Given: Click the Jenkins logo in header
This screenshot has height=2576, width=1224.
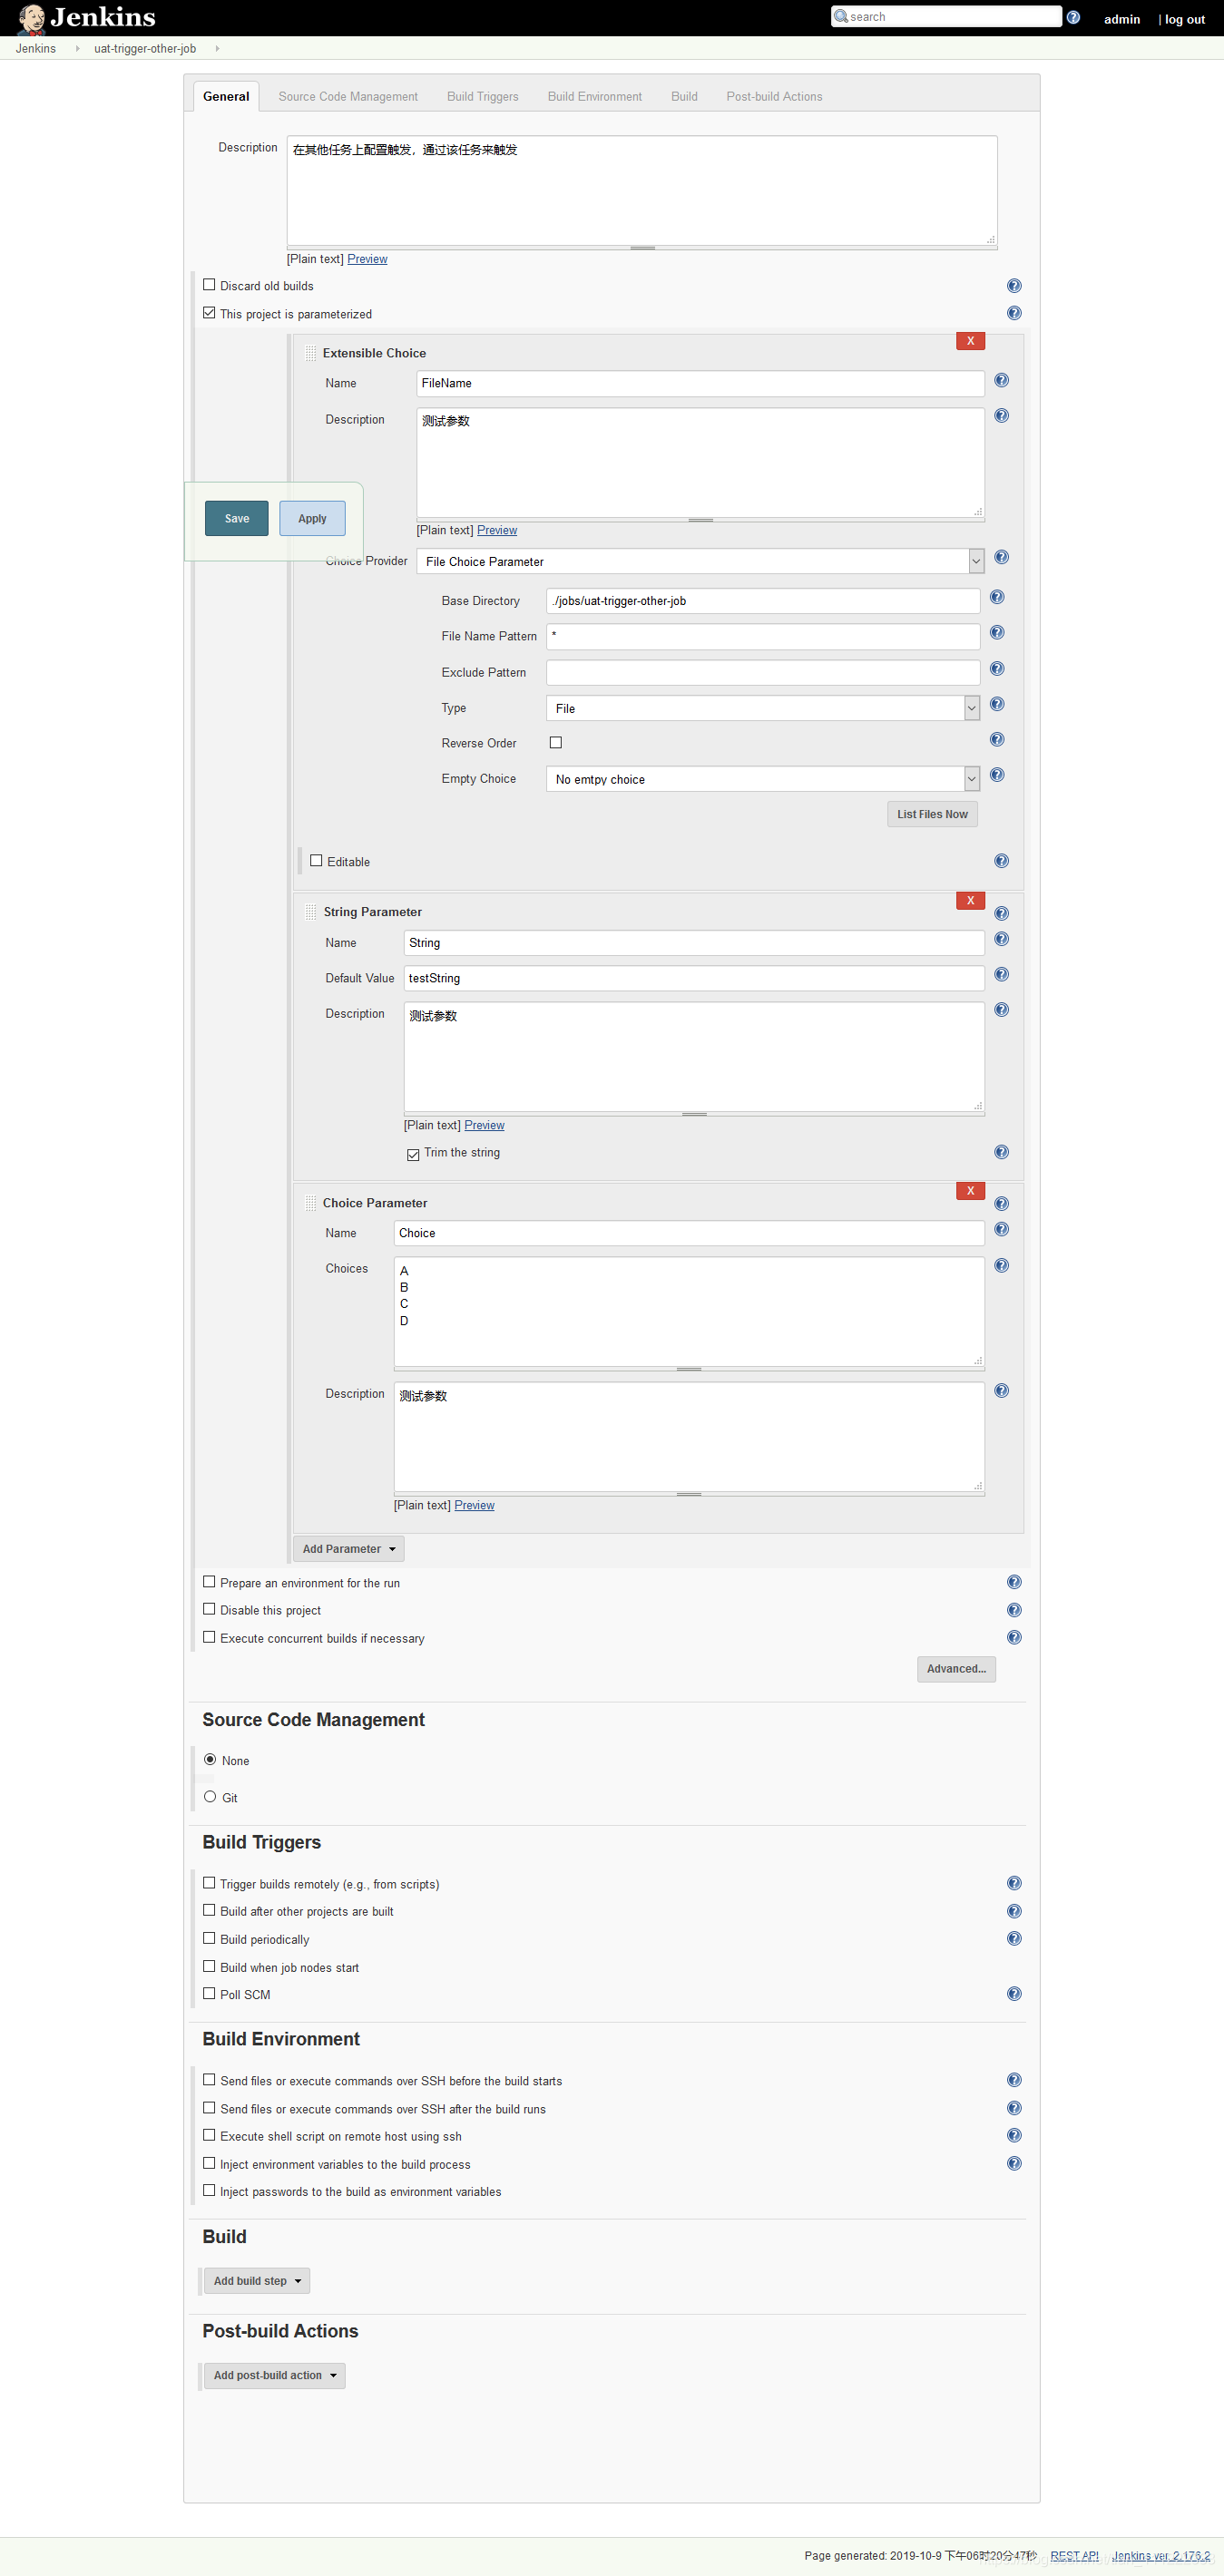Looking at the screenshot, I should click(87, 18).
